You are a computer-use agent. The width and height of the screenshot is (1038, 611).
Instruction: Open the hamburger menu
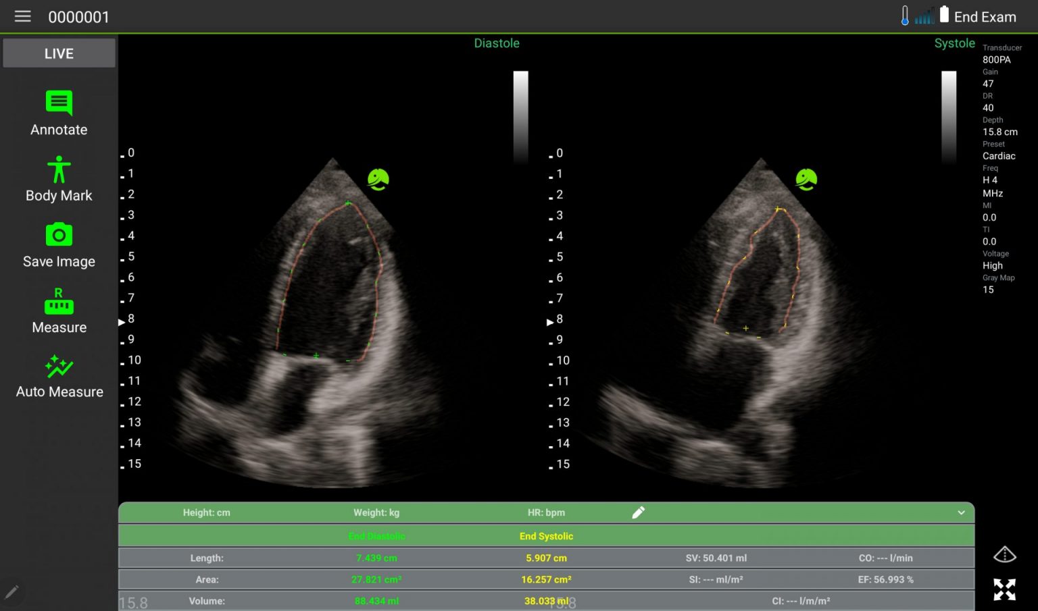pyautogui.click(x=22, y=16)
